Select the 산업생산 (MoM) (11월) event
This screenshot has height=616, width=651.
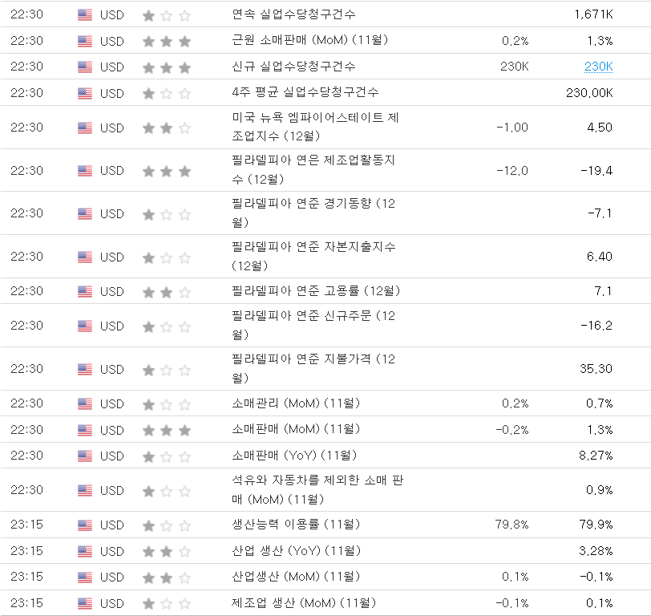coord(296,577)
